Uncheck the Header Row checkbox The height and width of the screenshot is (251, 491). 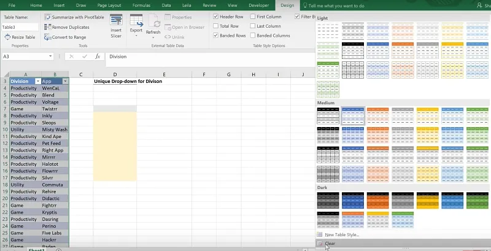tap(215, 17)
